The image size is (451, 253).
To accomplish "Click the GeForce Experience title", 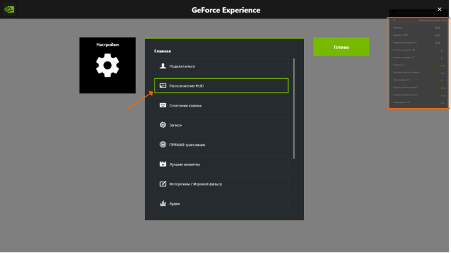I will point(226,10).
